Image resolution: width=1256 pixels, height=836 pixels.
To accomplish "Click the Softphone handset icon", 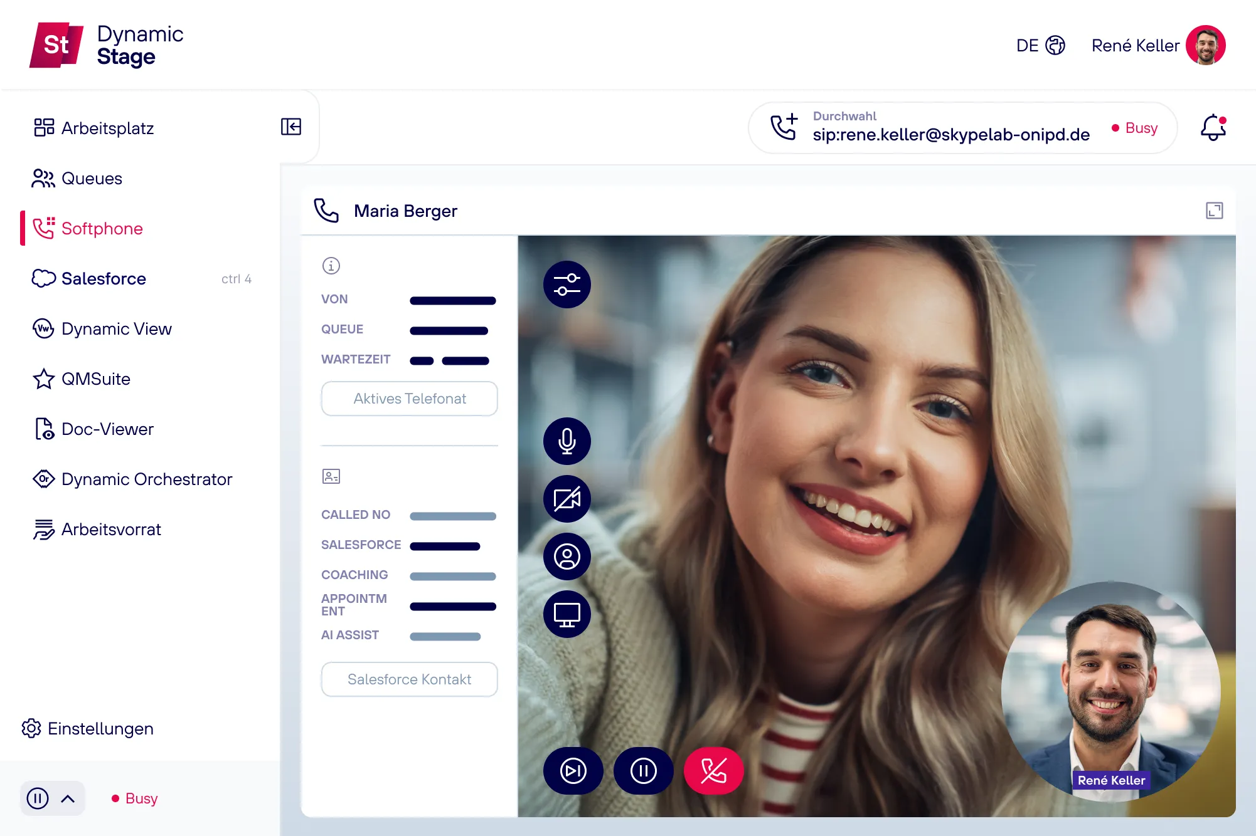I will (x=44, y=228).
